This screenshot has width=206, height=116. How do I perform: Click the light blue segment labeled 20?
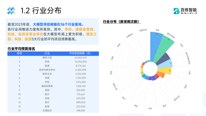point(166,64)
